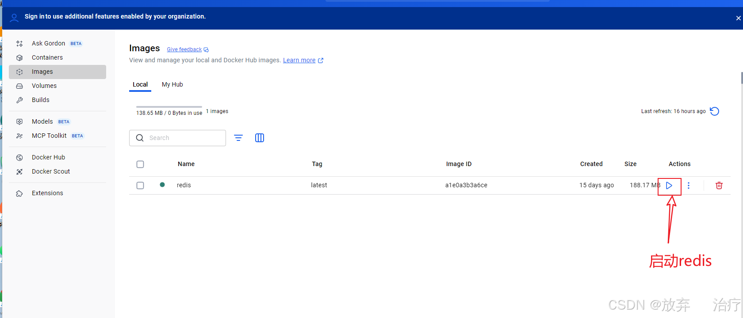Select the Images sidebar item
The height and width of the screenshot is (318, 743).
coord(57,72)
